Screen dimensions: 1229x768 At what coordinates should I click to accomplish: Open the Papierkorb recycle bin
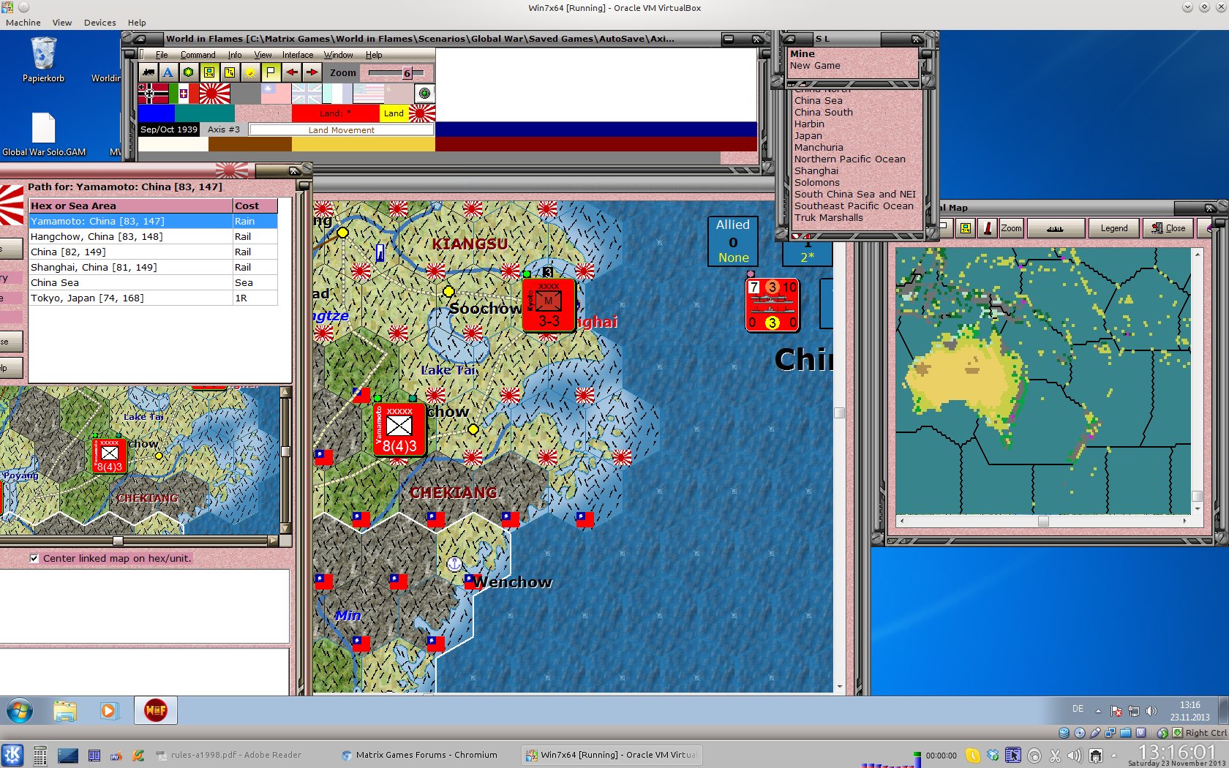click(x=43, y=59)
